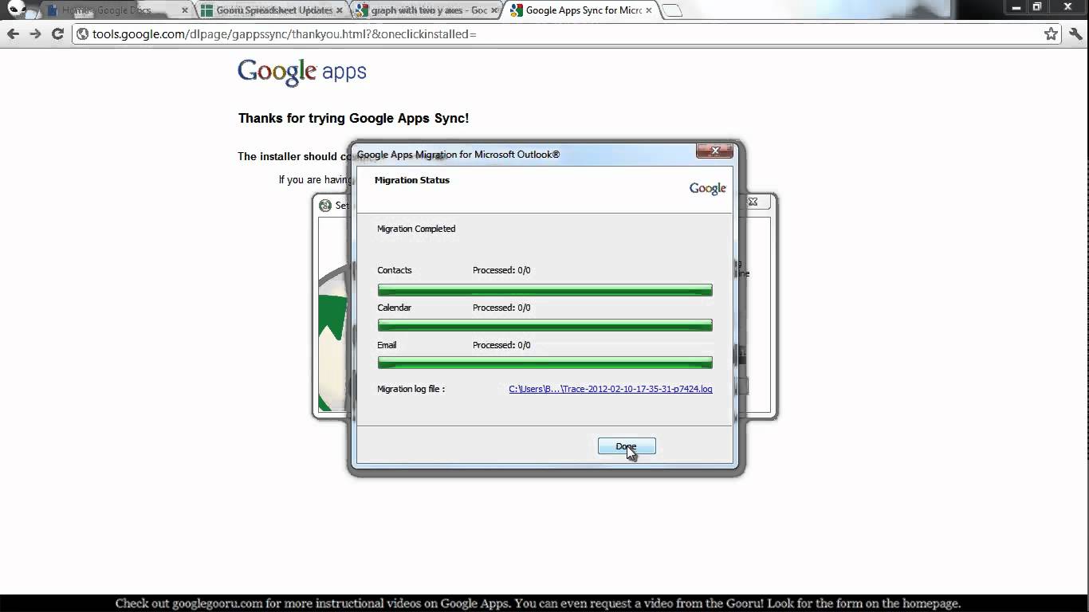
Task: Close the Google Apps Sync tab
Action: 649,10
